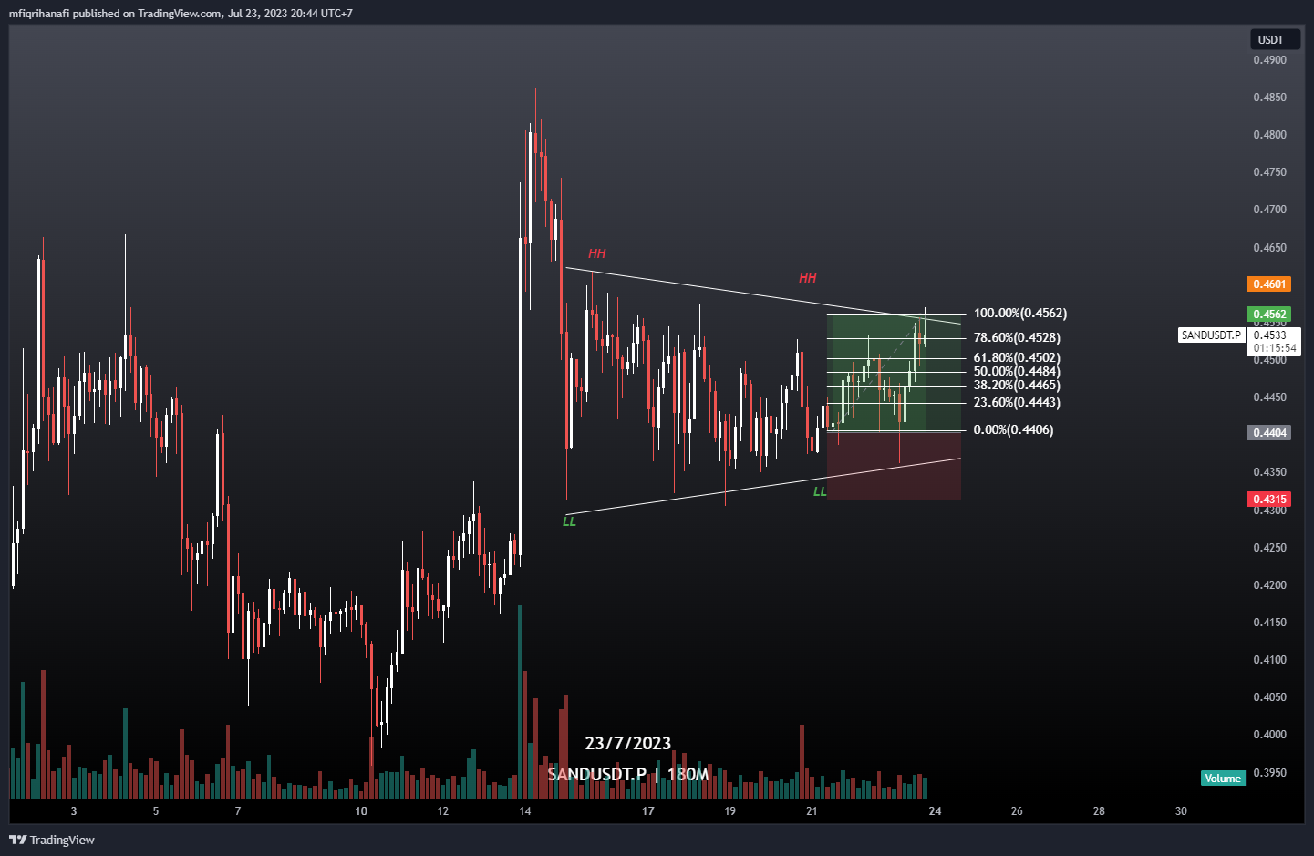Click the second red HH label near date 21

coord(808,278)
